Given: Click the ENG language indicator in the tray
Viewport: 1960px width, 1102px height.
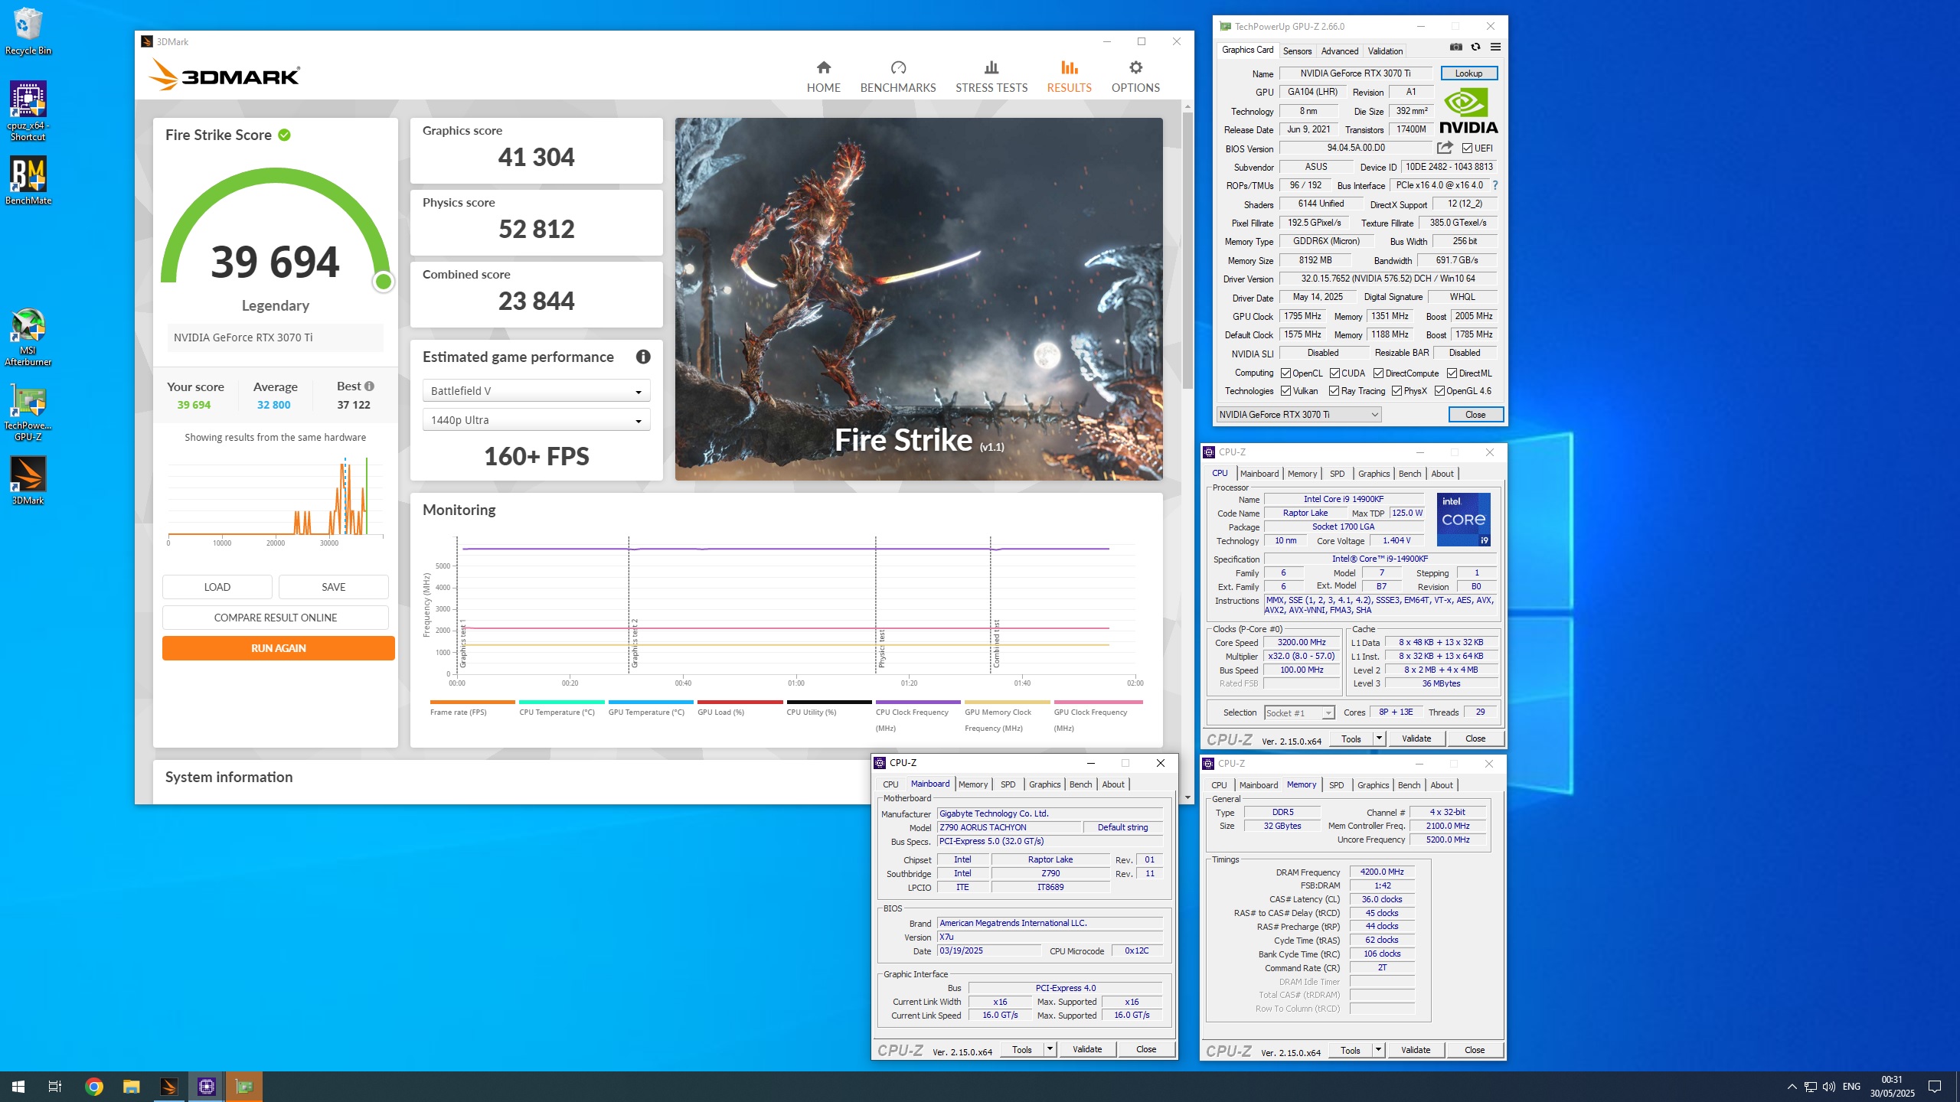Looking at the screenshot, I should coord(1851,1086).
